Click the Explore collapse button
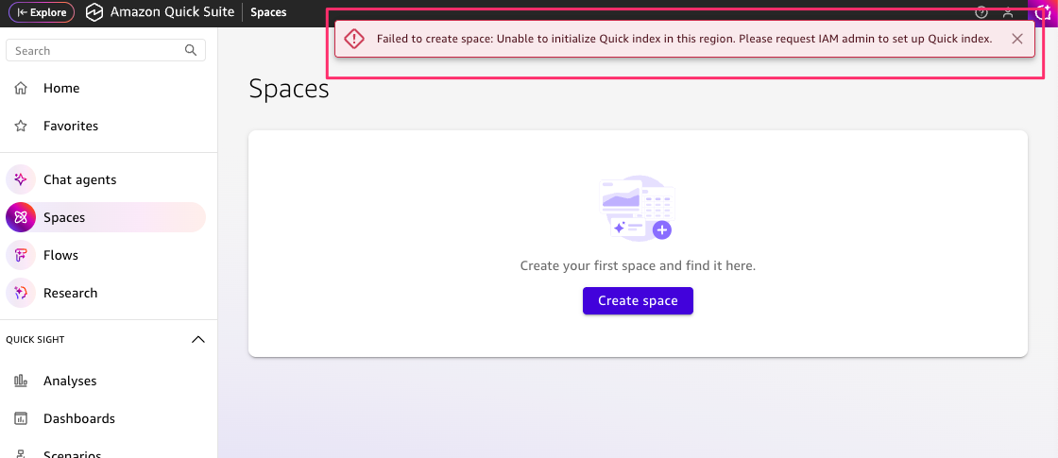The image size is (1058, 458). tap(42, 12)
